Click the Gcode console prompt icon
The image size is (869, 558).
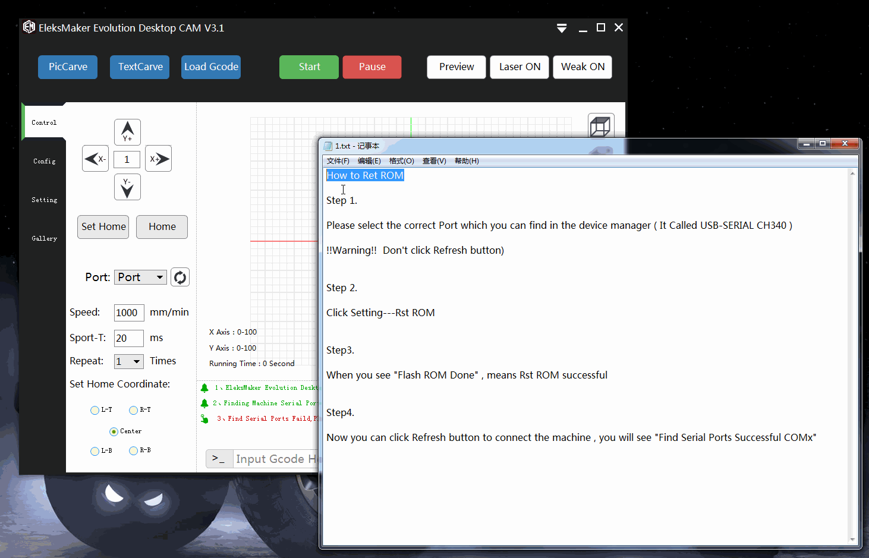pyautogui.click(x=219, y=459)
